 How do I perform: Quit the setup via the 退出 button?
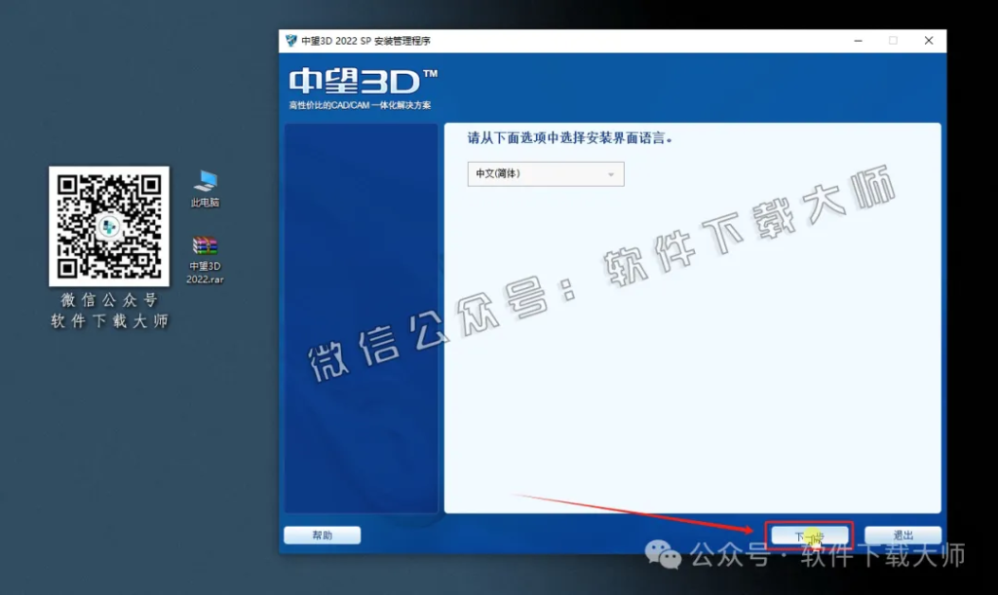coord(902,534)
